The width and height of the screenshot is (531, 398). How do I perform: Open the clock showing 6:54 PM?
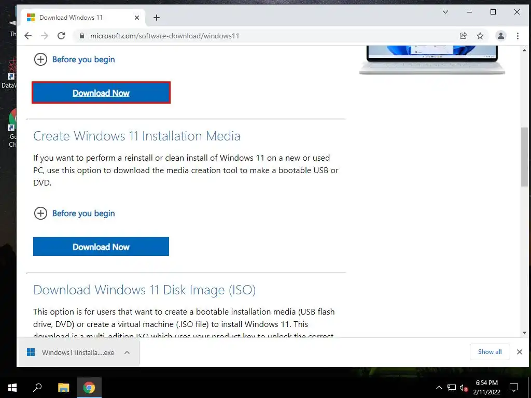point(486,388)
